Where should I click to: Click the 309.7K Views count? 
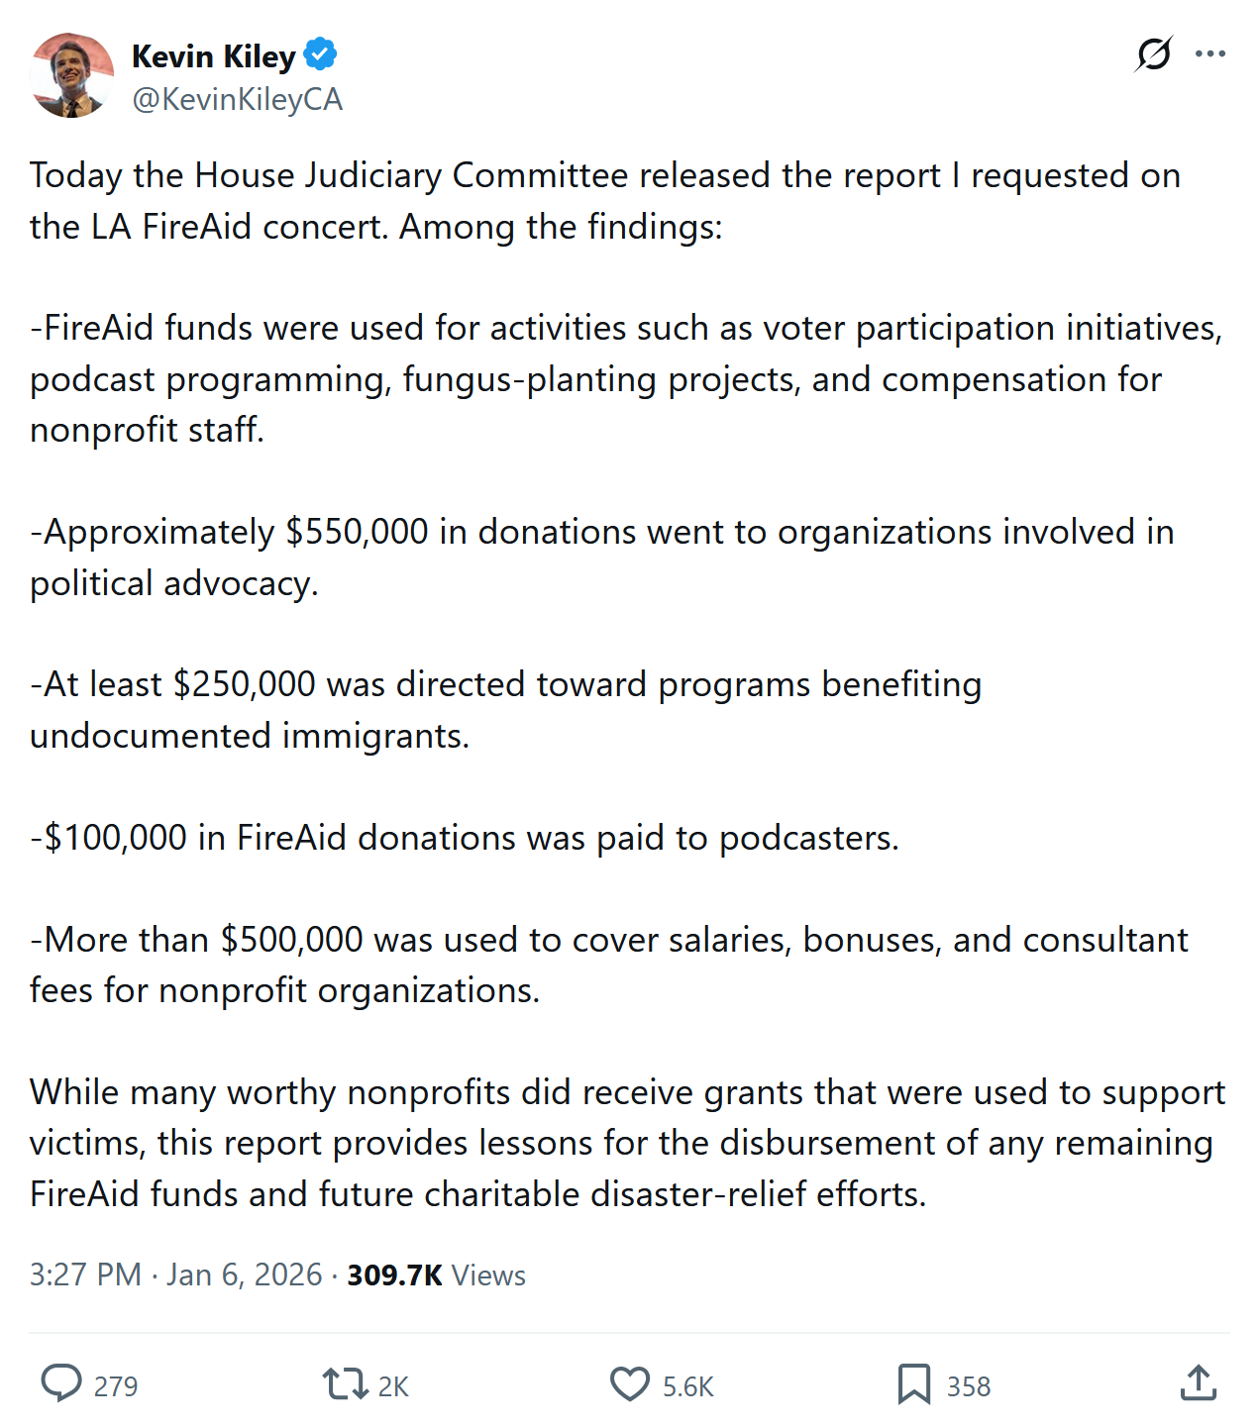point(436,1274)
